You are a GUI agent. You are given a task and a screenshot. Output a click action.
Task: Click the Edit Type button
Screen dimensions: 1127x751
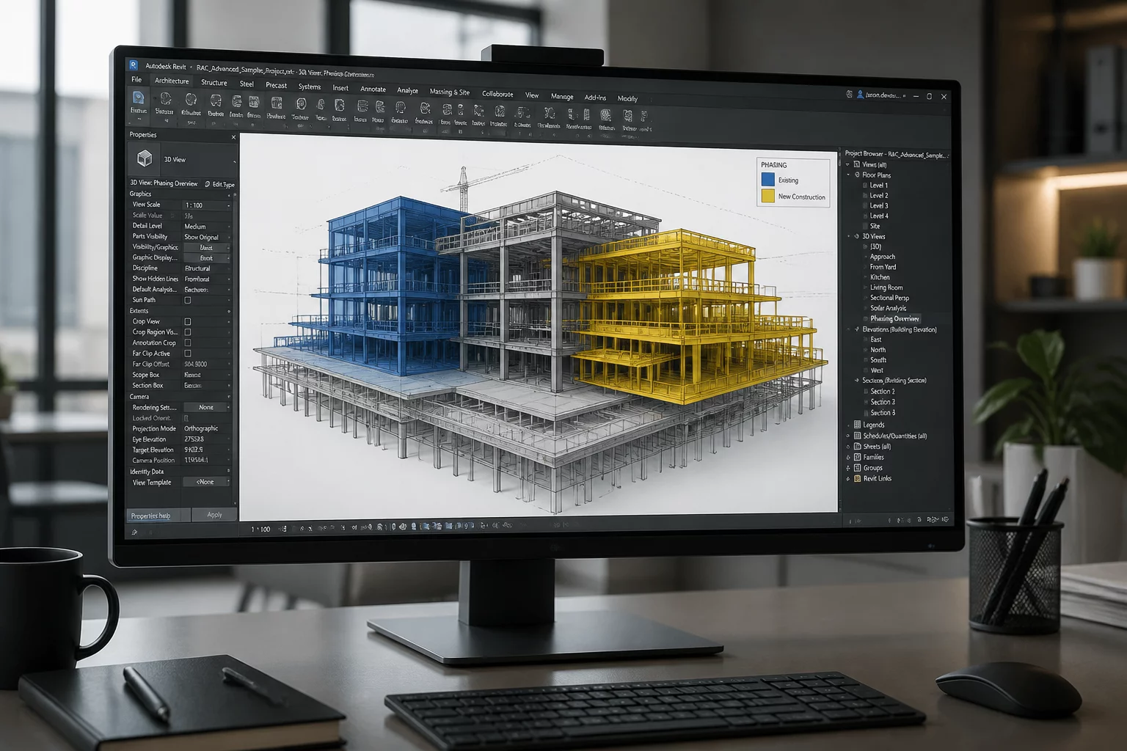[219, 184]
